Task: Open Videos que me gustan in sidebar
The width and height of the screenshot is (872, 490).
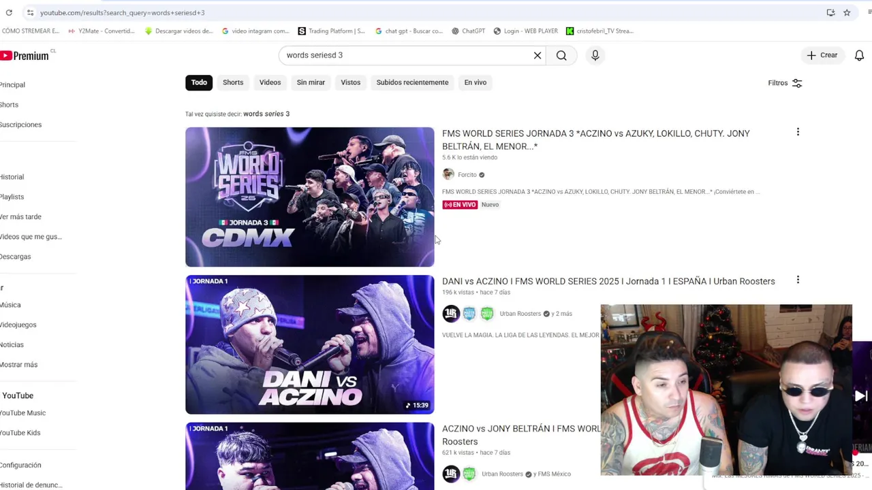Action: pos(31,237)
